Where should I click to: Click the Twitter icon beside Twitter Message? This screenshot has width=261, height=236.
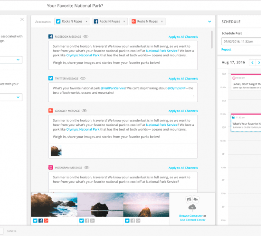pyautogui.click(x=51, y=78)
